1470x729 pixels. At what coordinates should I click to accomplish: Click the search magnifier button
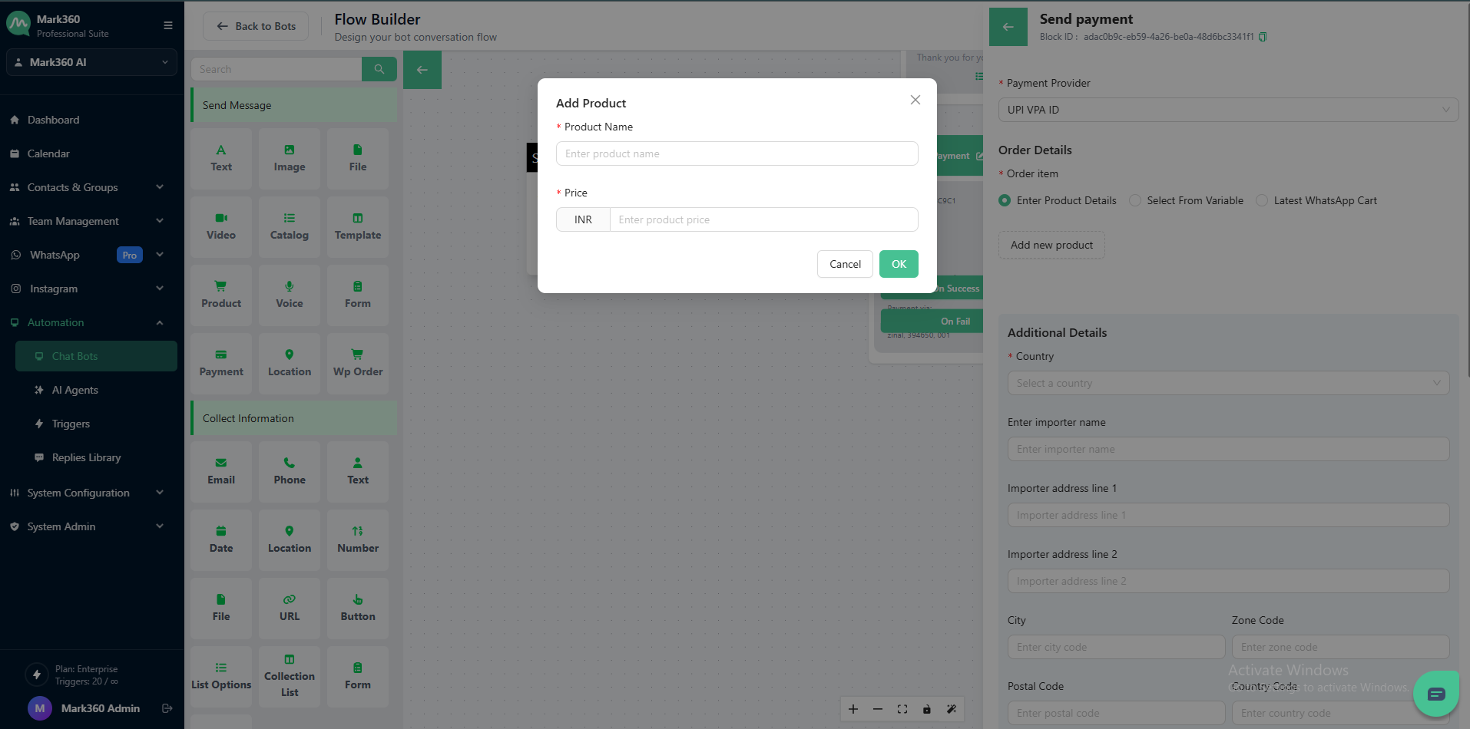point(379,69)
